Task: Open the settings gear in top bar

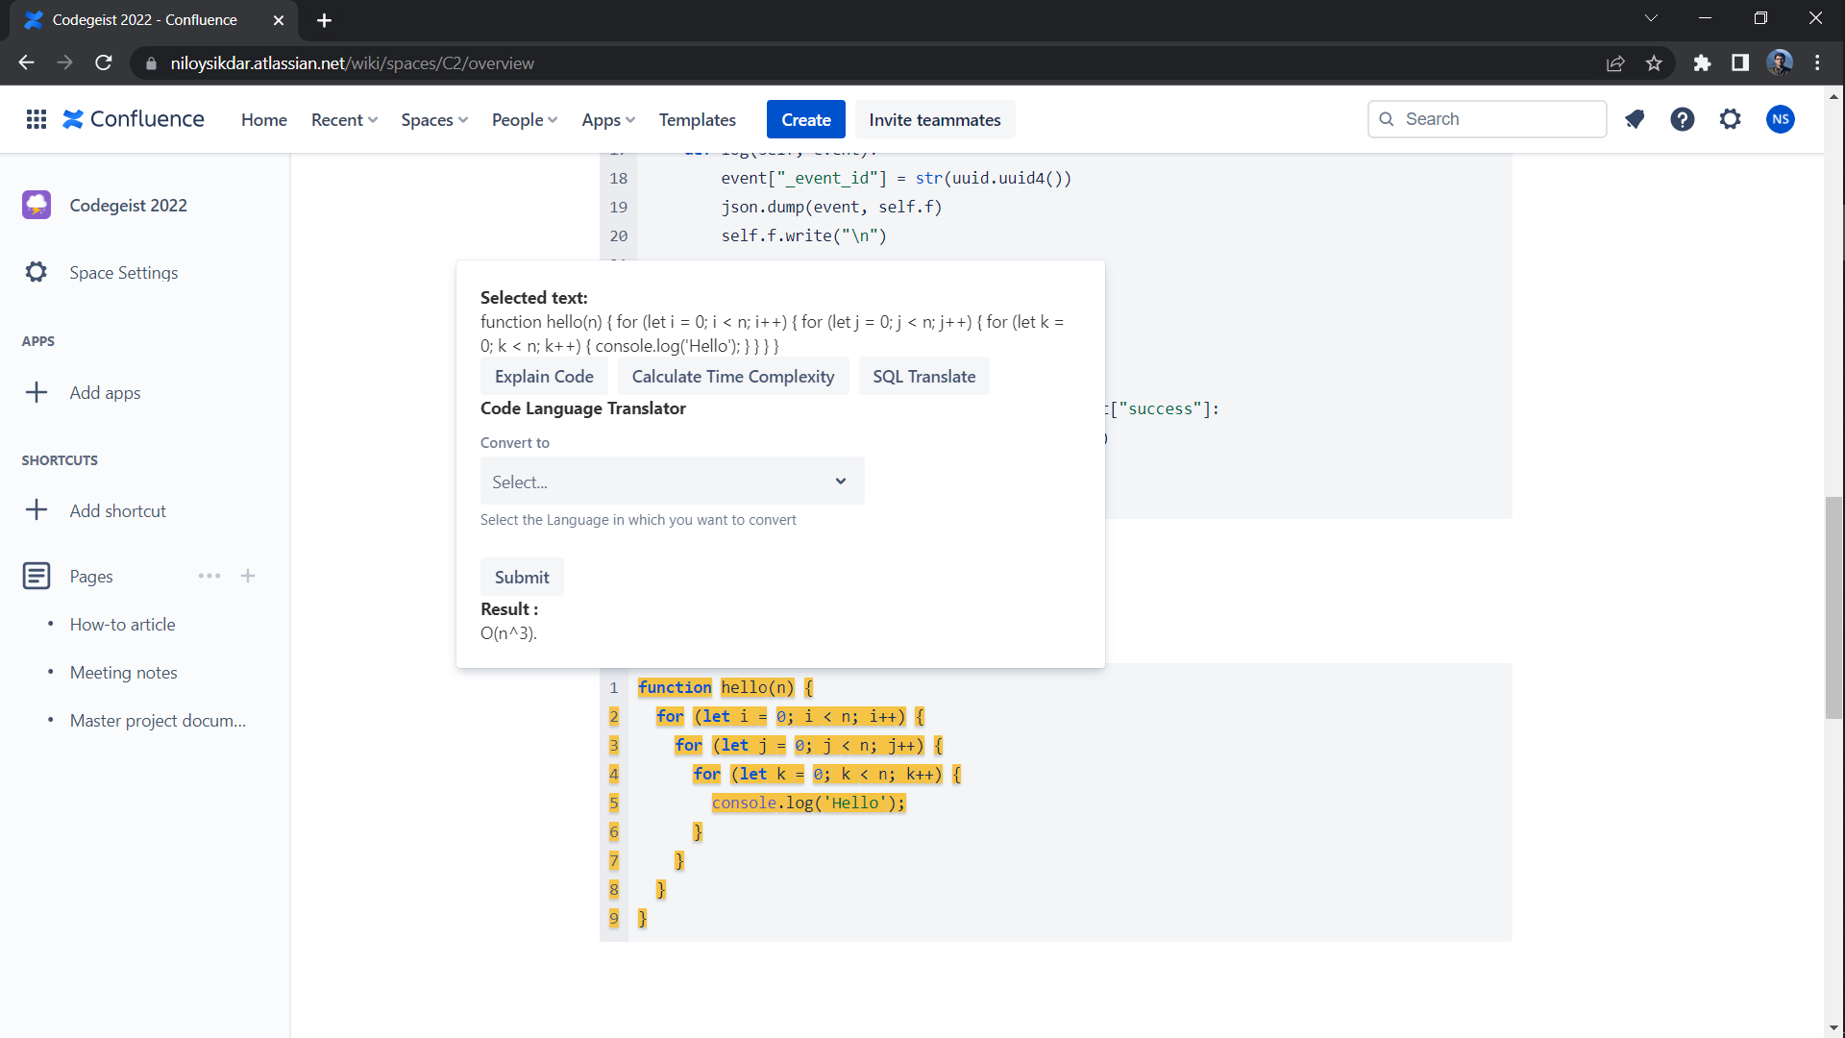Action: 1731,119
